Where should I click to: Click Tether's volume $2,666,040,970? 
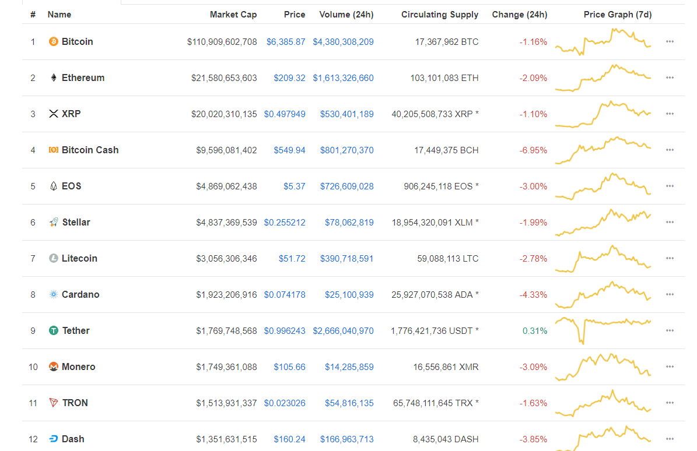tap(343, 331)
